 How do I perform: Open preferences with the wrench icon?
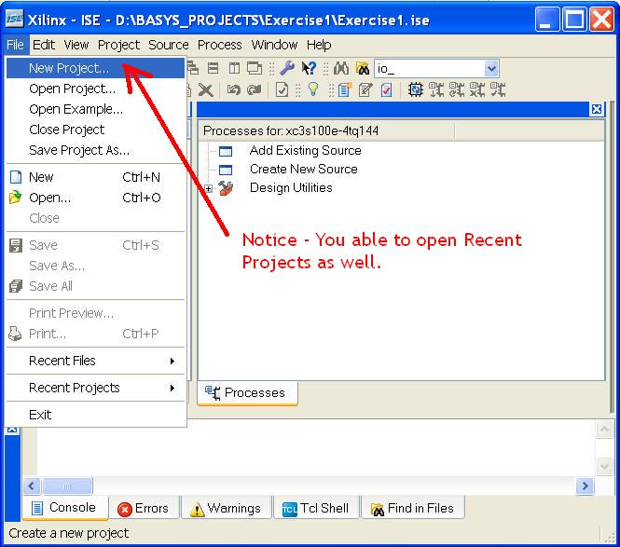[x=287, y=68]
